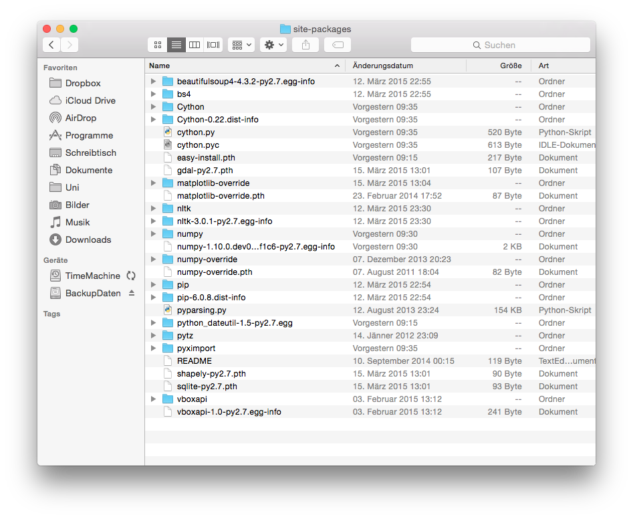Expand the matplotlib-override folder

click(154, 183)
